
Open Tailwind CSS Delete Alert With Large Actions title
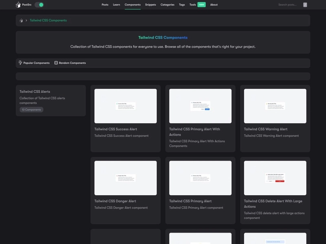click(x=273, y=204)
